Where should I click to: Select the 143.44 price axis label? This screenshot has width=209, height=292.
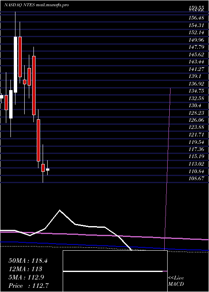(196, 62)
